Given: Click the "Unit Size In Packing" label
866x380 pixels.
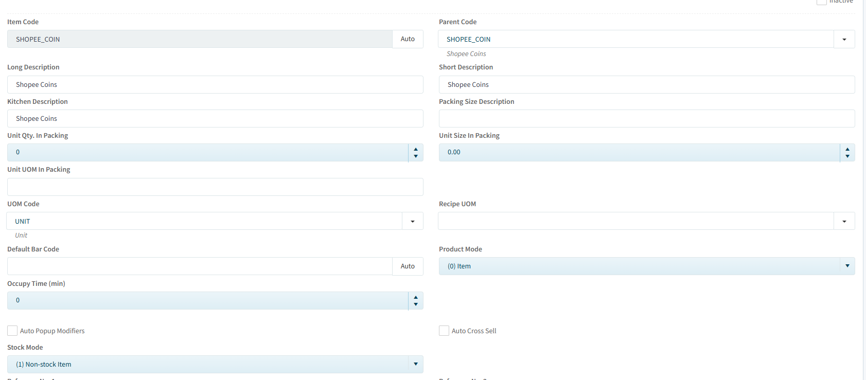Looking at the screenshot, I should pos(469,136).
